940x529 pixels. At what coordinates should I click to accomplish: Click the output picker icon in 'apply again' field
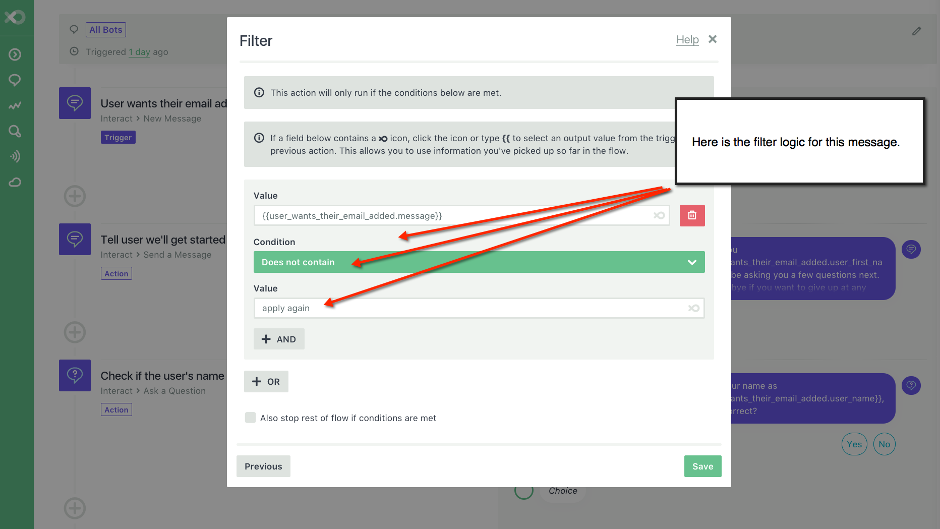[693, 308]
